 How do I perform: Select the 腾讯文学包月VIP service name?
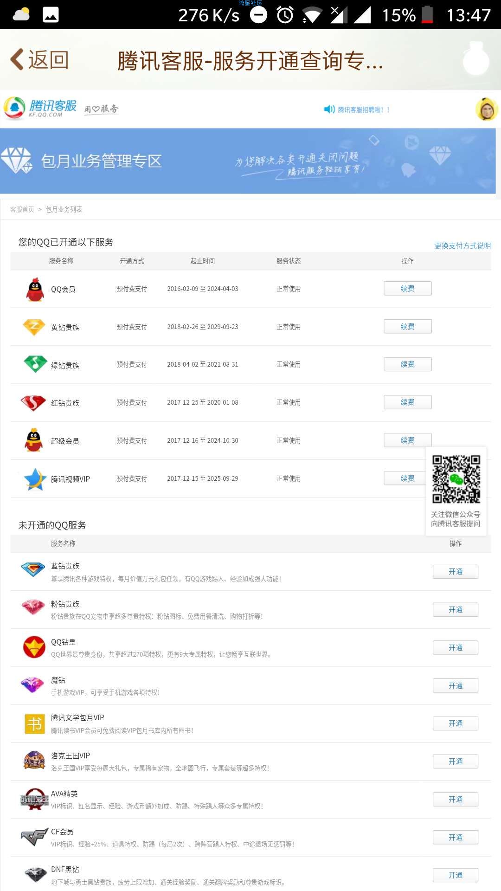pyautogui.click(x=77, y=718)
